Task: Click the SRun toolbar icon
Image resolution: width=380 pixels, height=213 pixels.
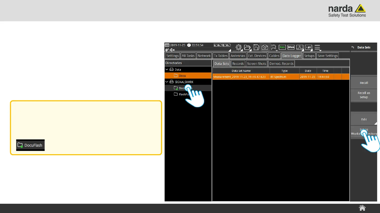Action: pyautogui.click(x=291, y=47)
